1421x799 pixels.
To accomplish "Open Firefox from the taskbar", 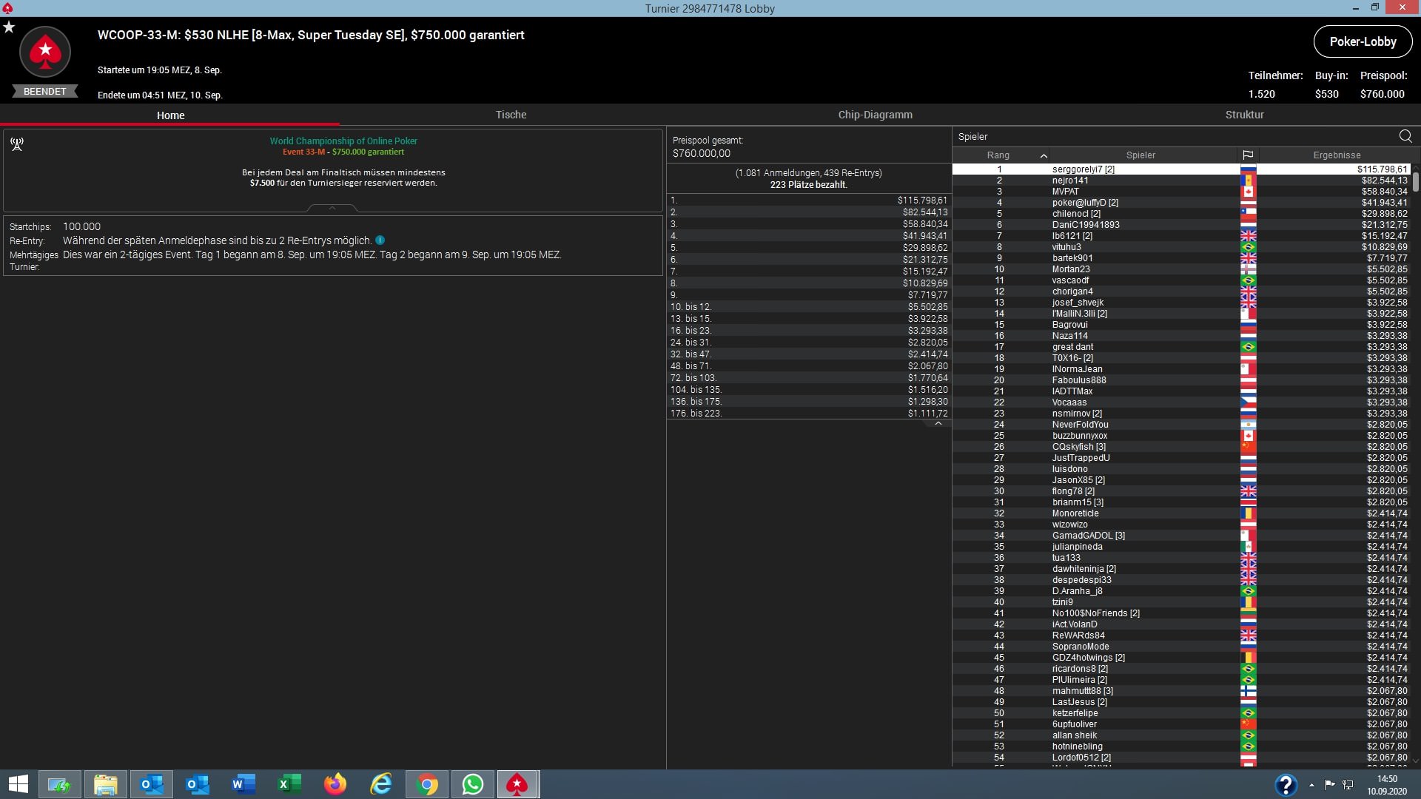I will [335, 784].
